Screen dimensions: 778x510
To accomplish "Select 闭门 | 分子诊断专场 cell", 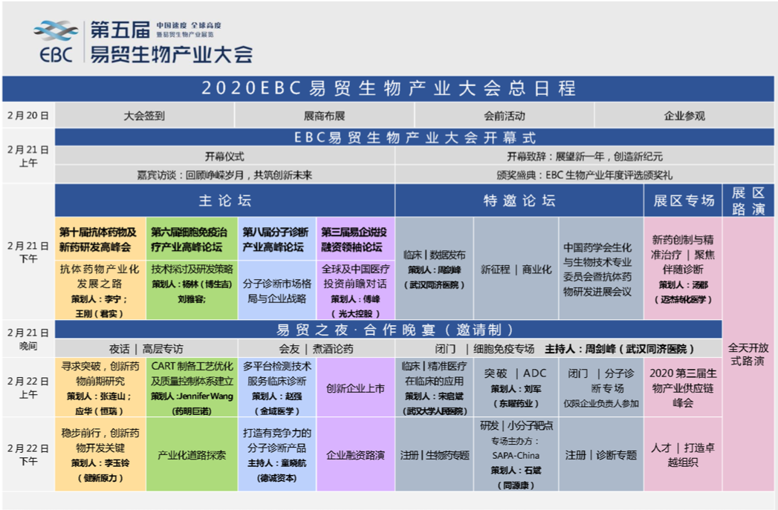I will point(601,387).
